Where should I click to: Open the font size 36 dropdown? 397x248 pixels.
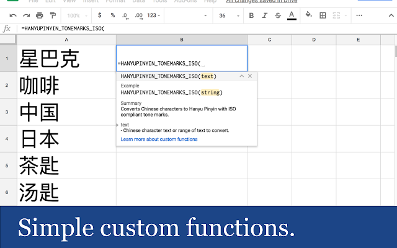[229, 15]
